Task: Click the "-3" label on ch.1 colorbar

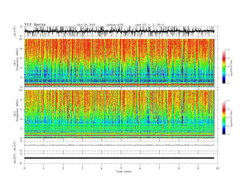Action: pyautogui.click(x=228, y=50)
